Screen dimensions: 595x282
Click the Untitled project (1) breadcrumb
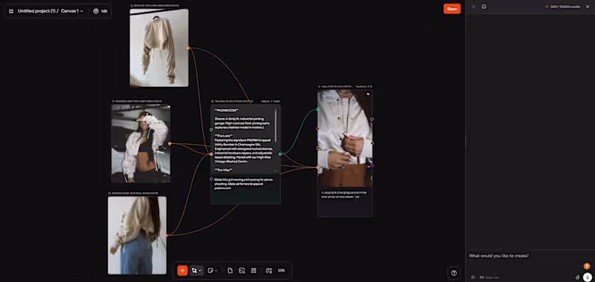pos(36,11)
